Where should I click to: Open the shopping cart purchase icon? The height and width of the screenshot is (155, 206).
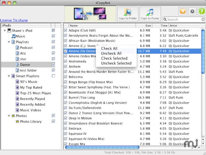click(x=183, y=11)
